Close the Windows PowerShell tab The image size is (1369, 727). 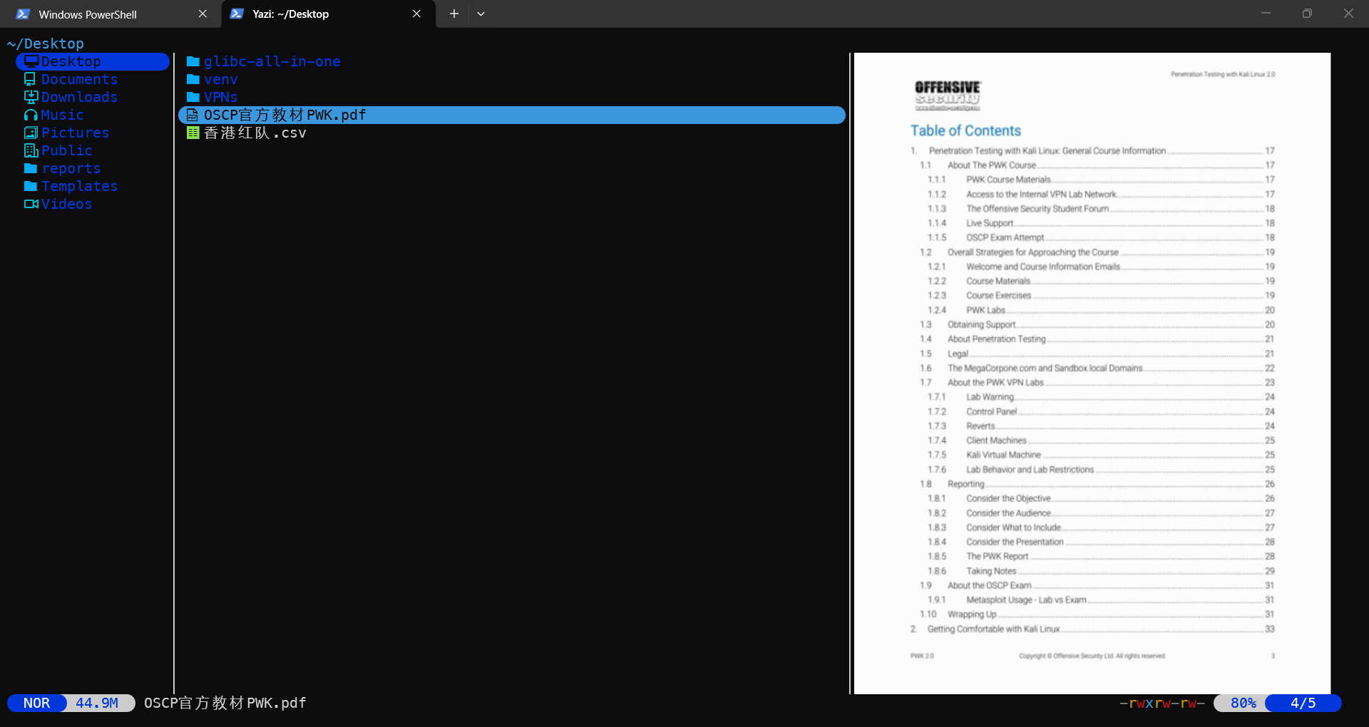(x=202, y=14)
